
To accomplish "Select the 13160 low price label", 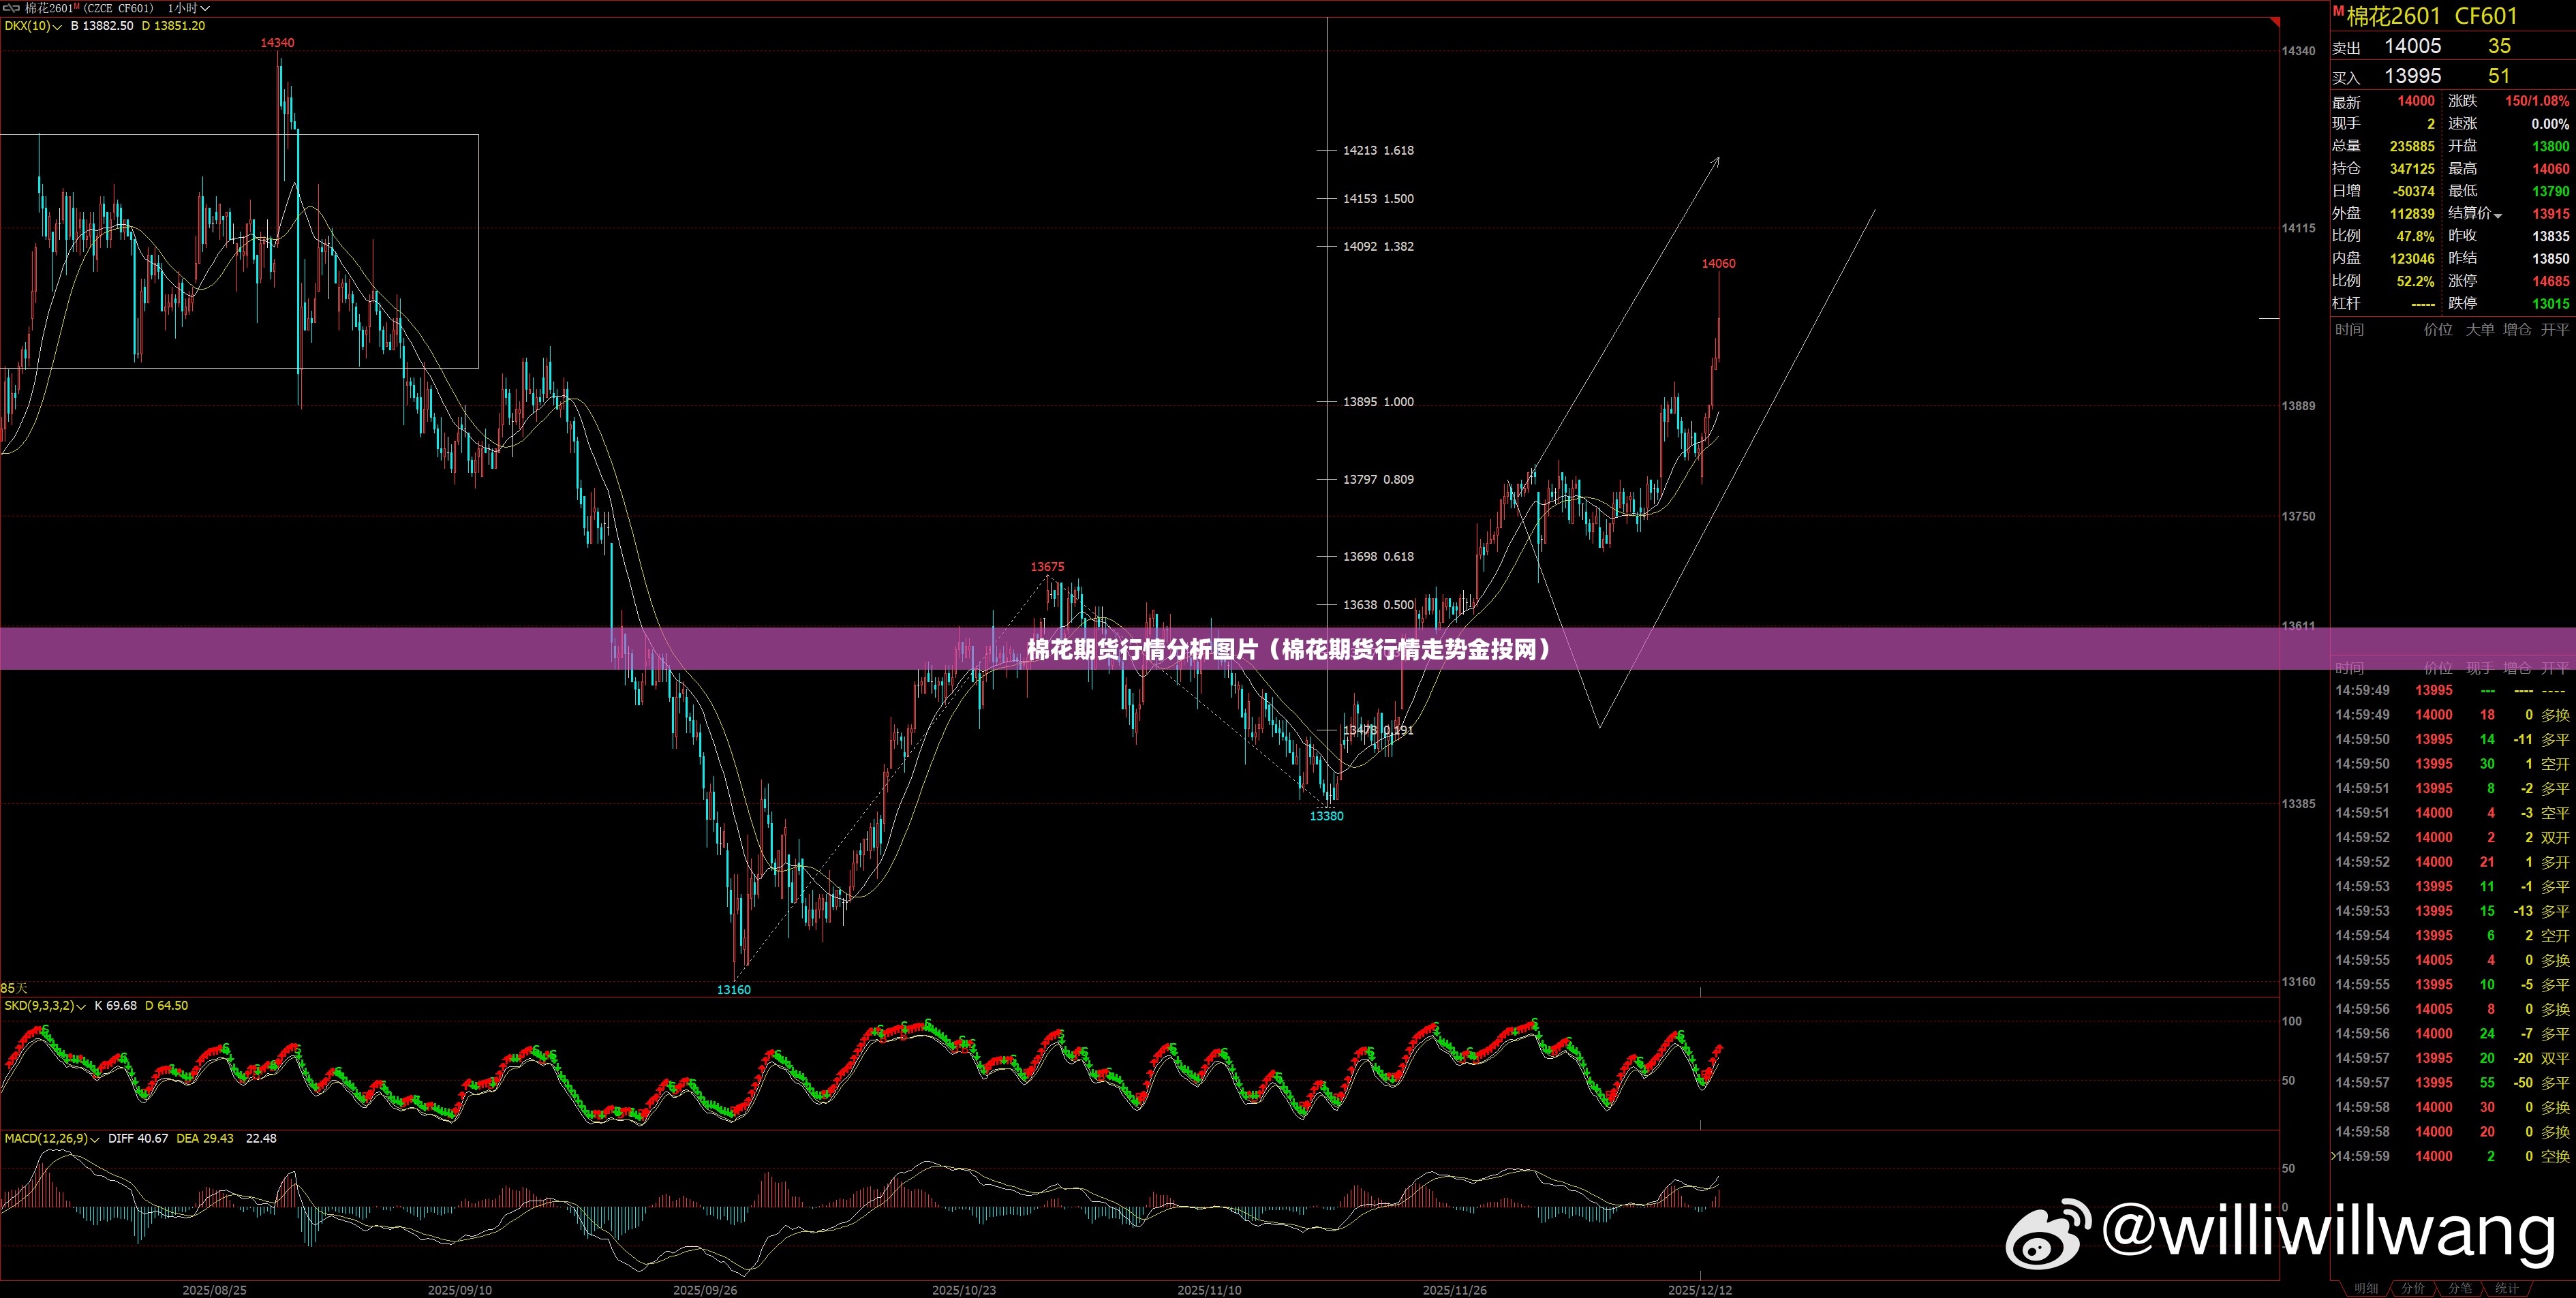I will [x=733, y=990].
